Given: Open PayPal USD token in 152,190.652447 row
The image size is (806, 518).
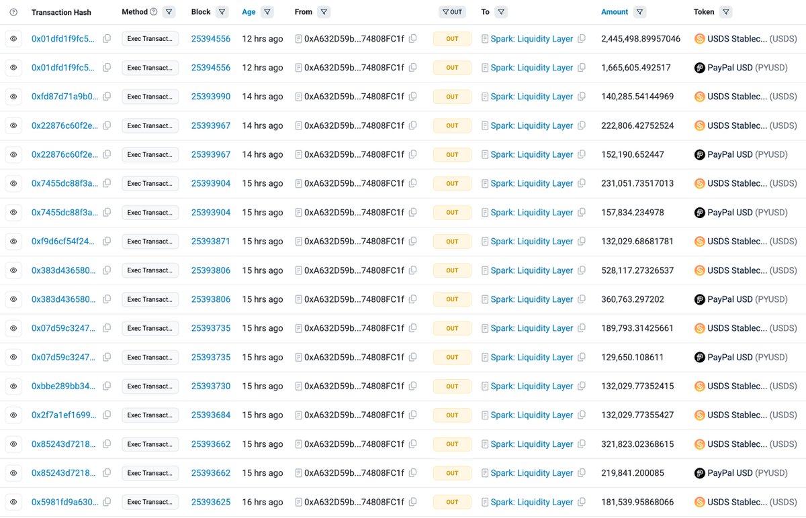Looking at the screenshot, I should click(748, 154).
